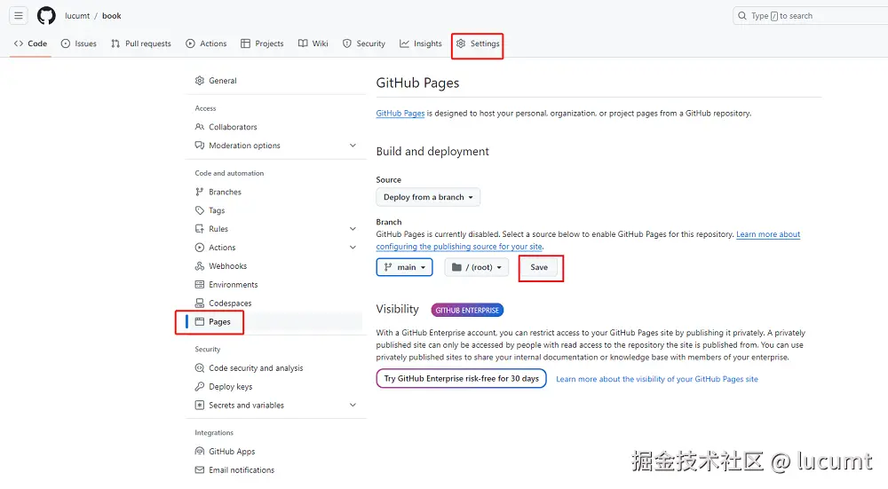Open the Deploy from a branch dropdown

point(428,197)
